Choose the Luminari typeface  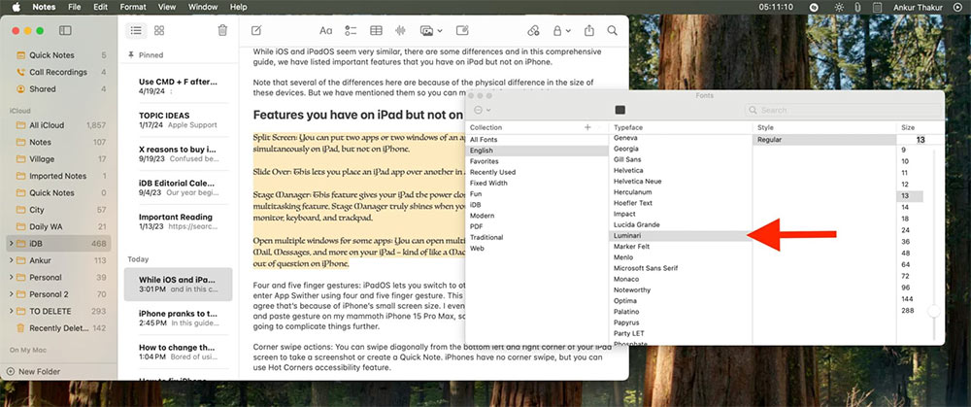680,235
